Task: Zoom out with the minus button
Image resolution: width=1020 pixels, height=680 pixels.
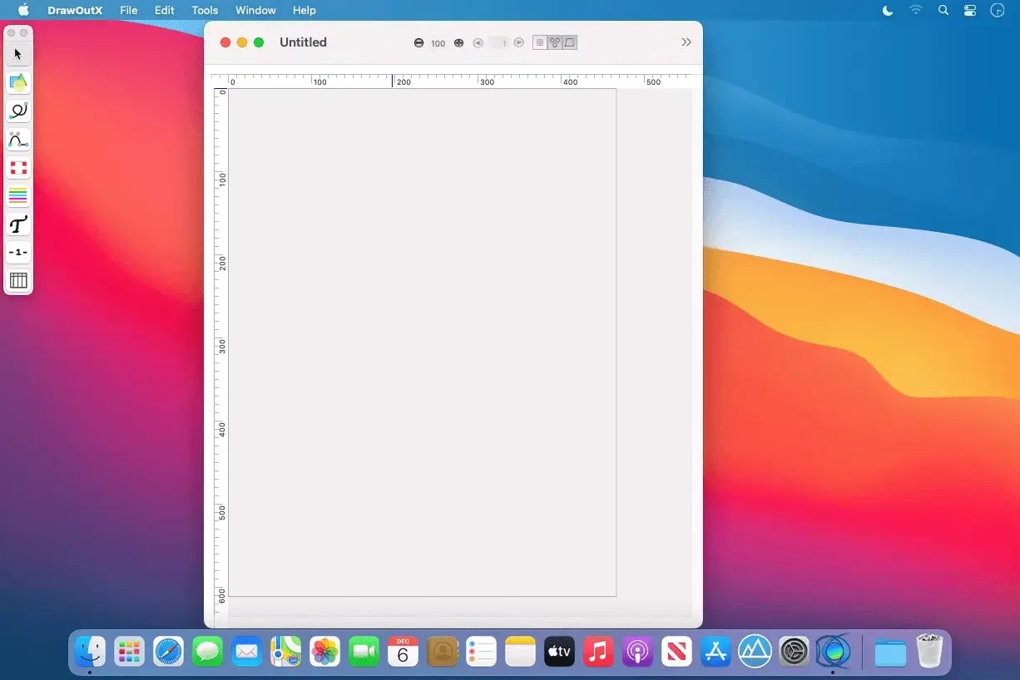Action: 418,43
